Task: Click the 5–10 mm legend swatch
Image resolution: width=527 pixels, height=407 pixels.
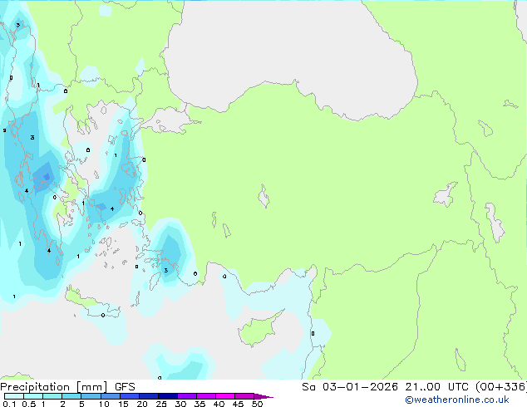Action: coord(91,396)
